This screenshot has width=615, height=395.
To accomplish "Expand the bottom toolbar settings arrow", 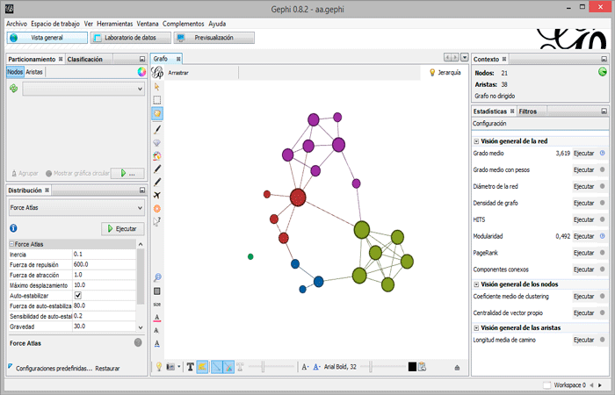I will click(457, 368).
